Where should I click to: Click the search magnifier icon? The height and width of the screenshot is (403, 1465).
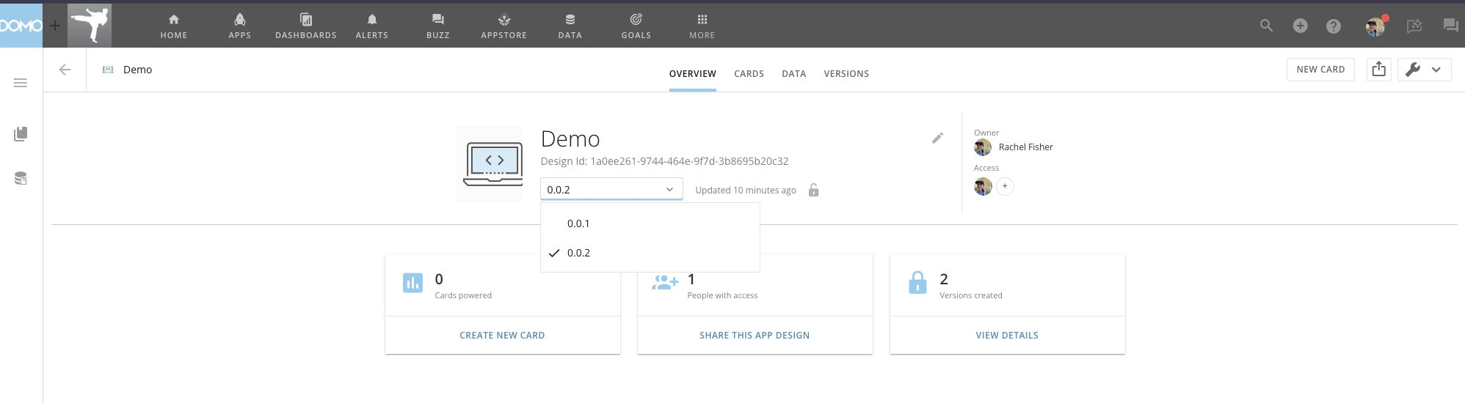pyautogui.click(x=1266, y=26)
